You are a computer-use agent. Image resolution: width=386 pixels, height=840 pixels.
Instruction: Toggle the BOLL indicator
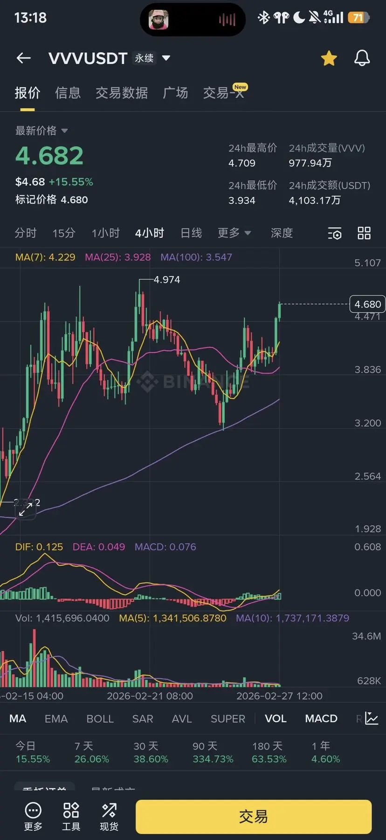(100, 719)
